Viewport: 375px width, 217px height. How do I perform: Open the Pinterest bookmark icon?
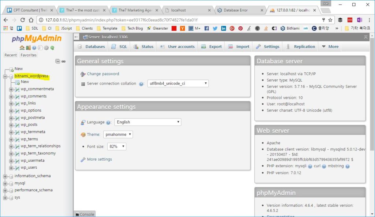[240, 29]
